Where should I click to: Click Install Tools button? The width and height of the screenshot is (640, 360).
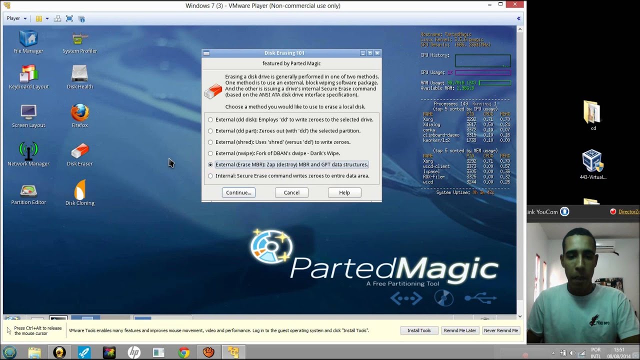pos(419,330)
